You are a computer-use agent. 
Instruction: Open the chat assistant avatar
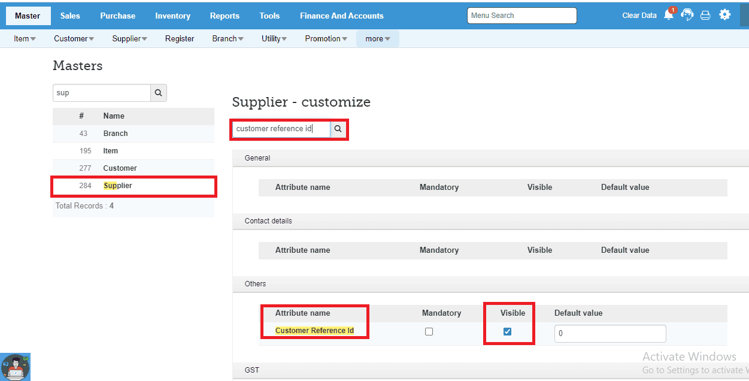pos(15,367)
